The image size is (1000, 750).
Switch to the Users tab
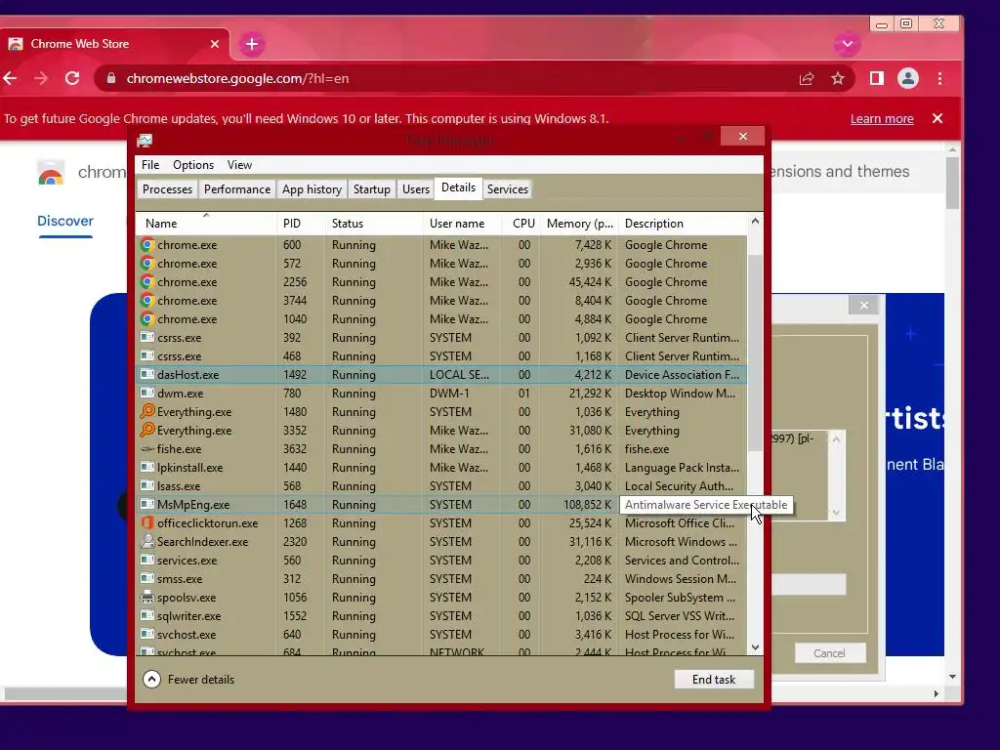pos(416,189)
